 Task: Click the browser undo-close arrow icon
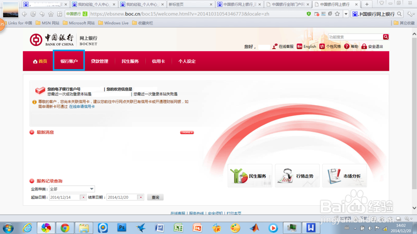[42, 14]
